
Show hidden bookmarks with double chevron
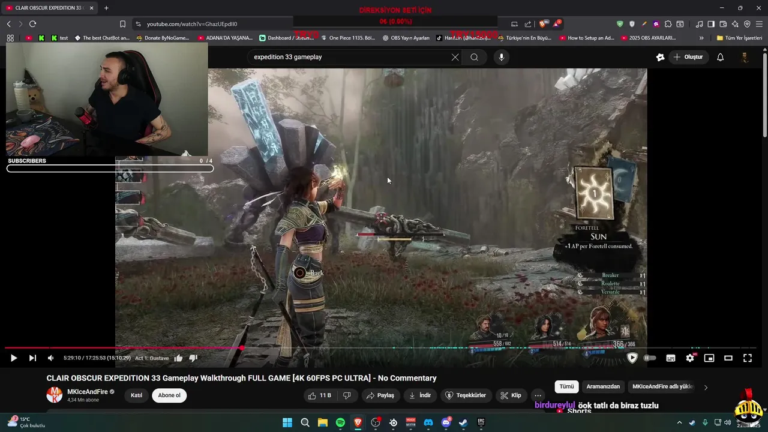tap(701, 38)
